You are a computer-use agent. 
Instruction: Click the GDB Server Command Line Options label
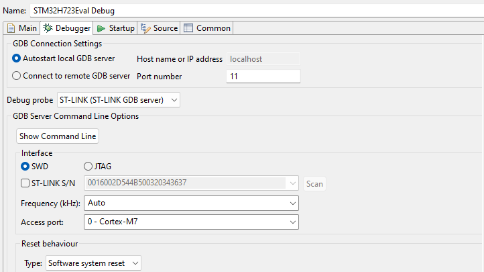(x=76, y=116)
